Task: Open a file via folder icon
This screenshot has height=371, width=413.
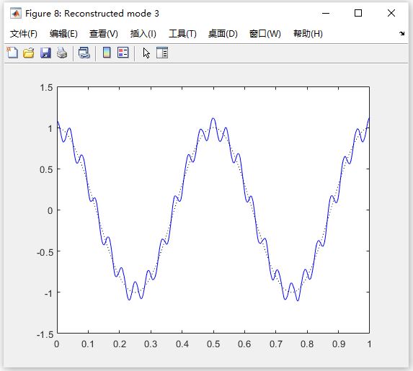Action: (x=29, y=53)
